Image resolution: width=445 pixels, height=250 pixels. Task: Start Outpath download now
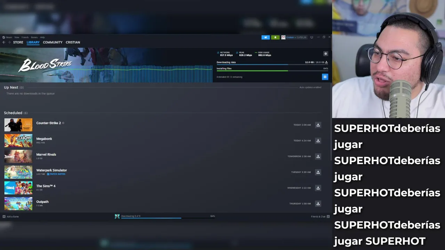coord(318,203)
